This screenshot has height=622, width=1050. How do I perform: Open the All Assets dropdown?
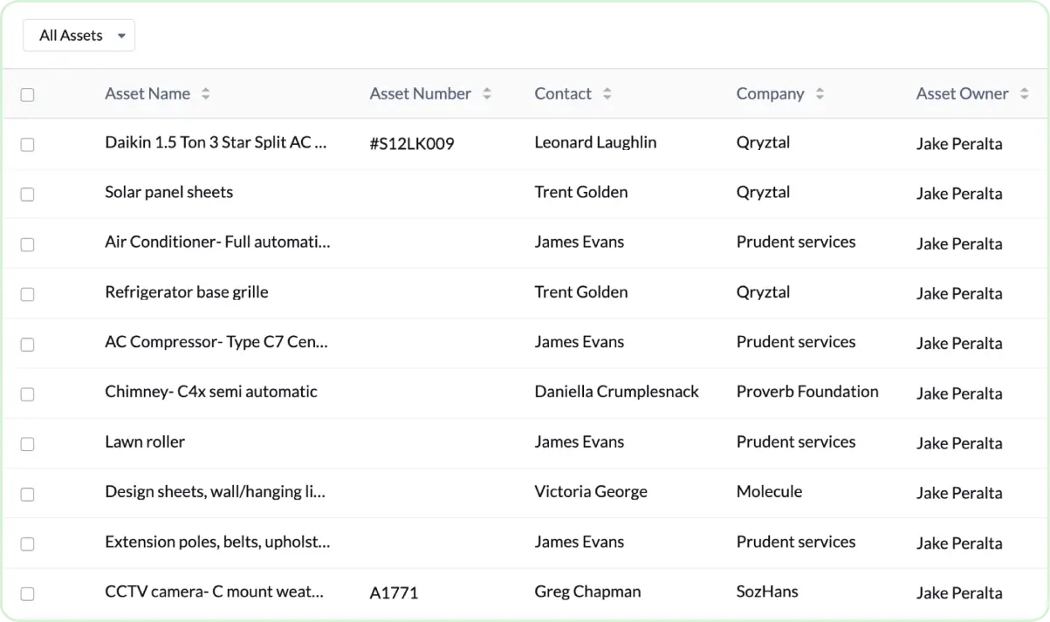tap(79, 36)
